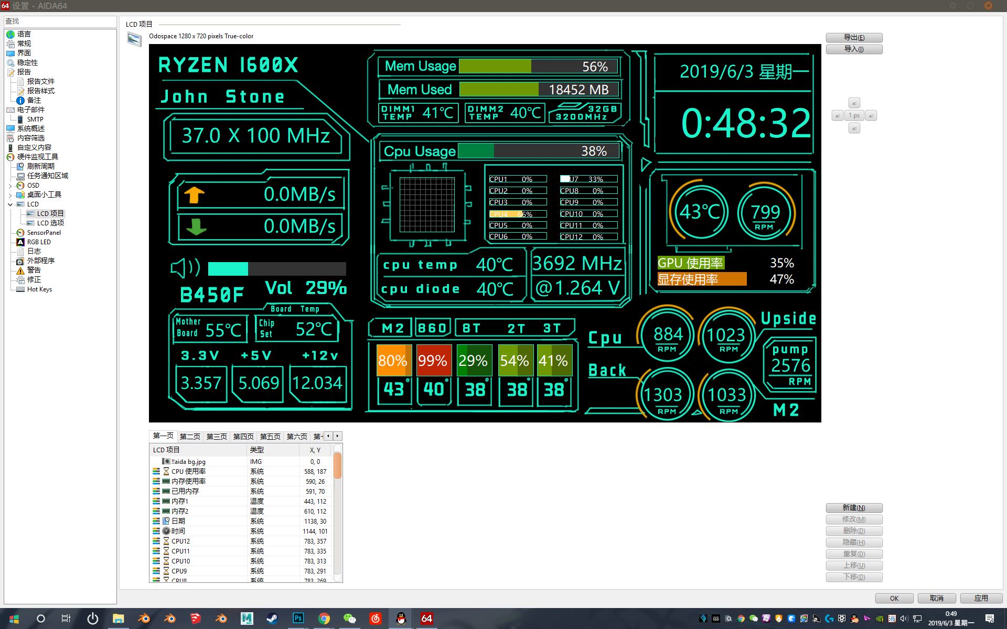Click the Hot Keys keyboard icon item

20,289
